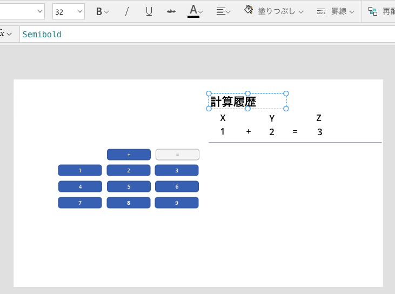
Task: Select the + sign in history row
Action: 249,131
